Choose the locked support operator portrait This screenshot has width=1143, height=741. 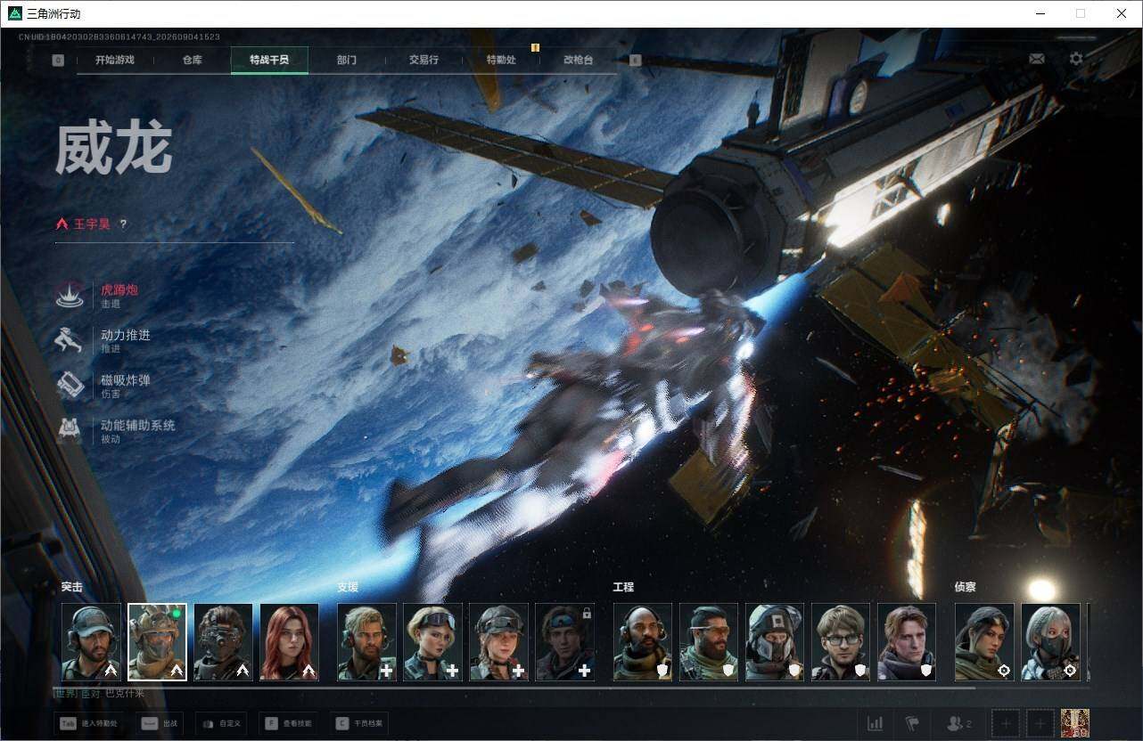565,642
